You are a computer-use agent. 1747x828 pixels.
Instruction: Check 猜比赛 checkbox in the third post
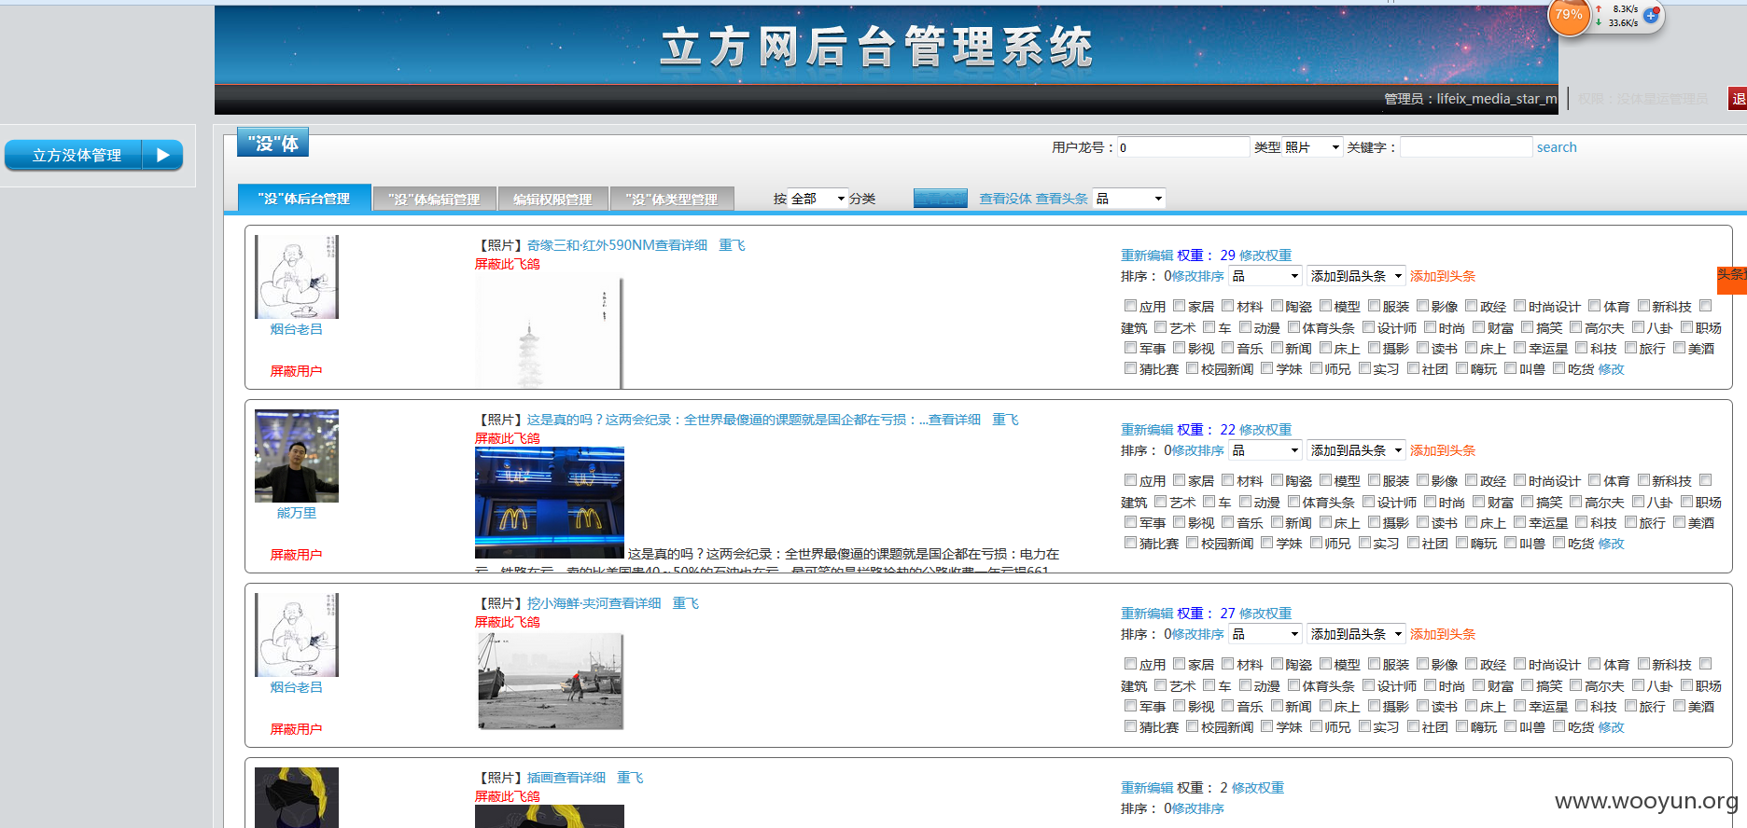coord(1130,726)
